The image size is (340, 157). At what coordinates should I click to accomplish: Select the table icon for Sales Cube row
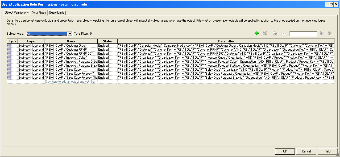[9, 70]
